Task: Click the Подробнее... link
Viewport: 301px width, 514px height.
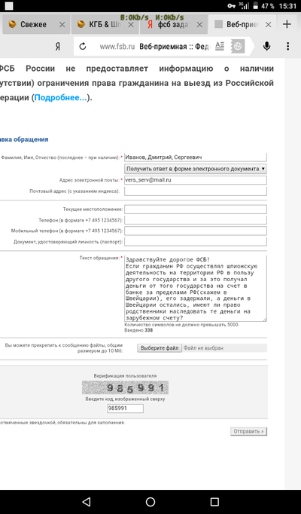Action: pyautogui.click(x=61, y=98)
